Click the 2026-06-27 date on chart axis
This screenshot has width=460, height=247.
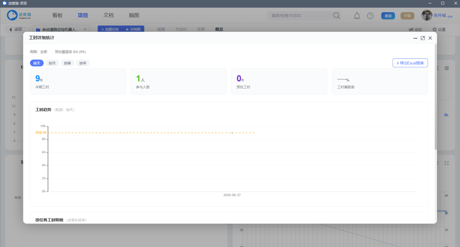click(232, 195)
